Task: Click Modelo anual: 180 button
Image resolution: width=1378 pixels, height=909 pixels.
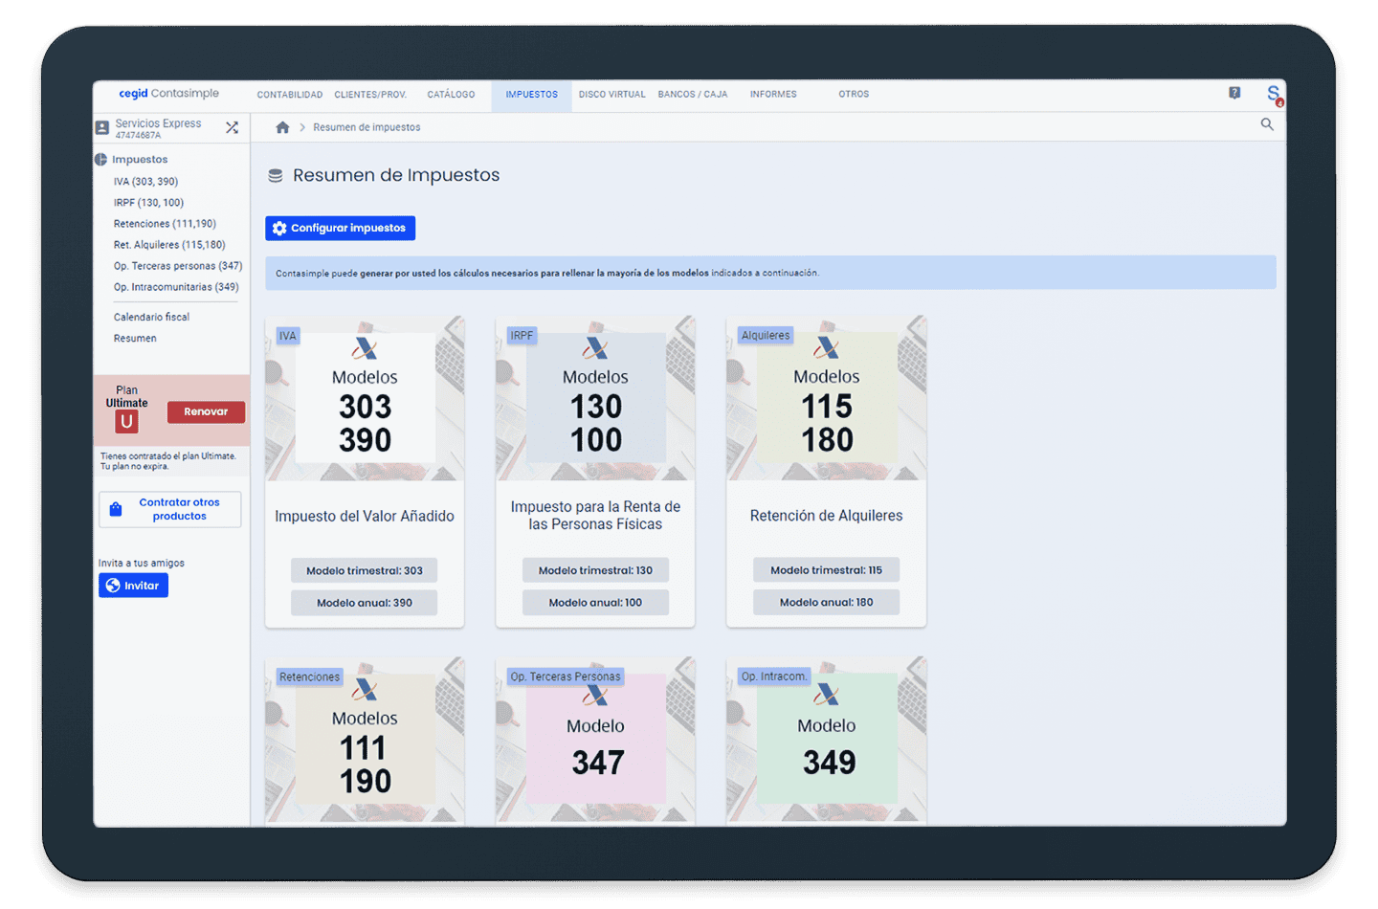Action: click(826, 603)
